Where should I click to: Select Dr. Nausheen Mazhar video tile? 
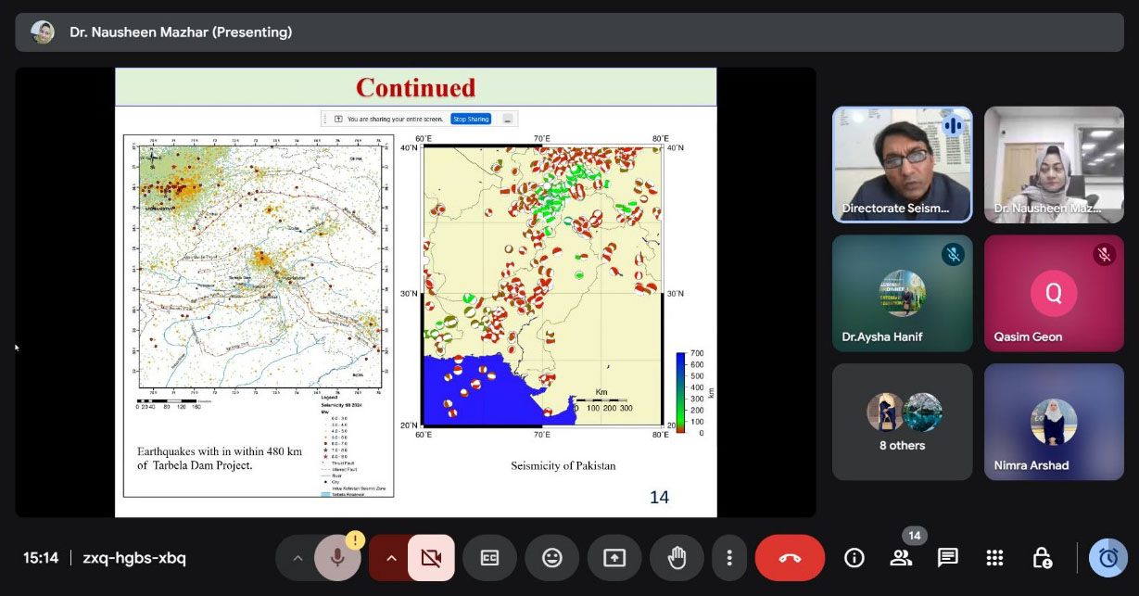click(1054, 165)
